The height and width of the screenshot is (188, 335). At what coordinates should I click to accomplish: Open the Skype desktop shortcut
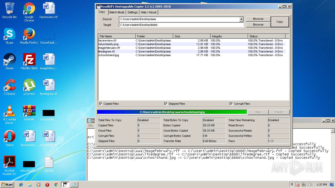[x=9, y=36]
